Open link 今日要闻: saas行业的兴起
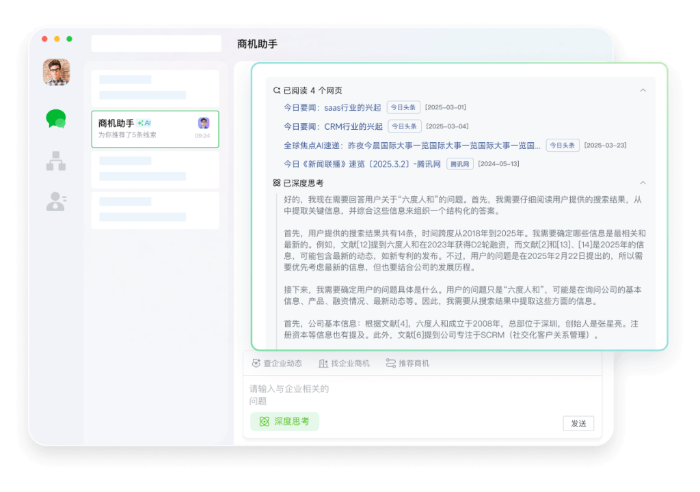Image resolution: width=700 pixels, height=492 pixels. coord(332,107)
